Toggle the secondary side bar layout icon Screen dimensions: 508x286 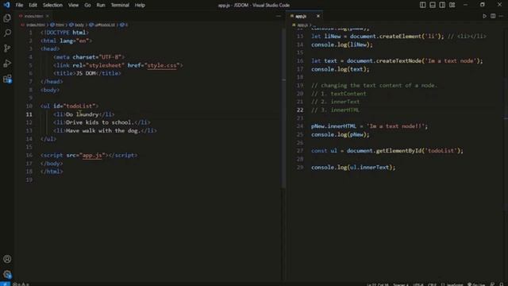coord(442,5)
